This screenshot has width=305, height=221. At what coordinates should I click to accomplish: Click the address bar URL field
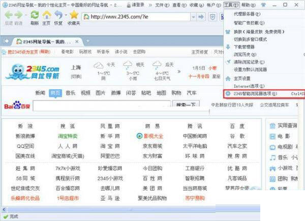[136, 17]
